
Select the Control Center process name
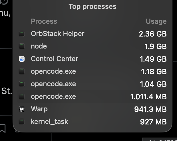click(x=55, y=59)
